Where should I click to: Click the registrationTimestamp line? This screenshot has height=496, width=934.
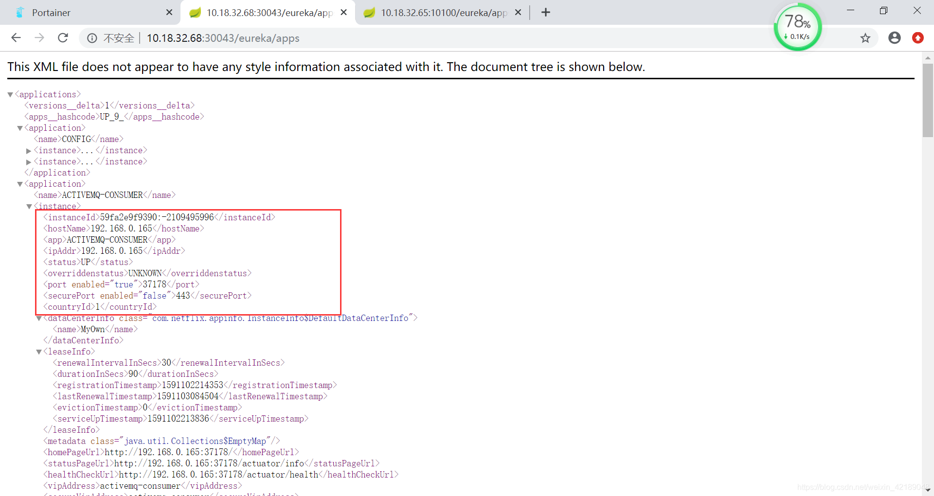click(195, 385)
